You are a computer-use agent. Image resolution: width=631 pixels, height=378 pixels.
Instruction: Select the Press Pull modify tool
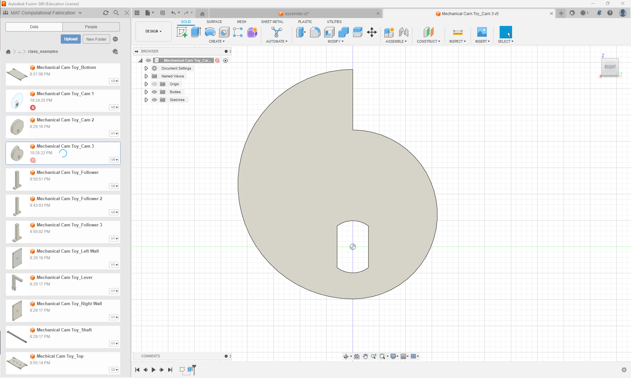click(x=301, y=32)
